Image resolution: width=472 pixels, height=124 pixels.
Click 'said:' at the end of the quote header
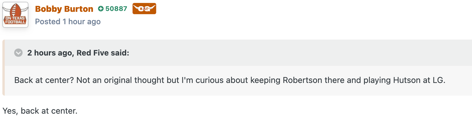[120, 53]
